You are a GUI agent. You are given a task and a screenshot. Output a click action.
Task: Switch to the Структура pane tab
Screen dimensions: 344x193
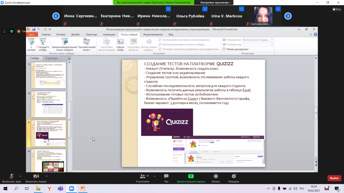51,58
